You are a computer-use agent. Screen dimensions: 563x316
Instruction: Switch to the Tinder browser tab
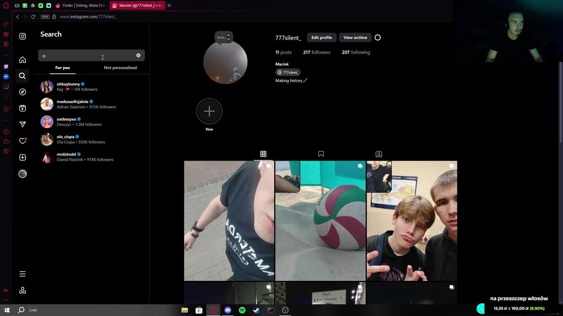[80, 5]
